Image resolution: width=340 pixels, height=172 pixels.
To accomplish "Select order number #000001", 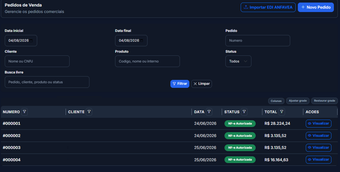I will click(11, 124).
